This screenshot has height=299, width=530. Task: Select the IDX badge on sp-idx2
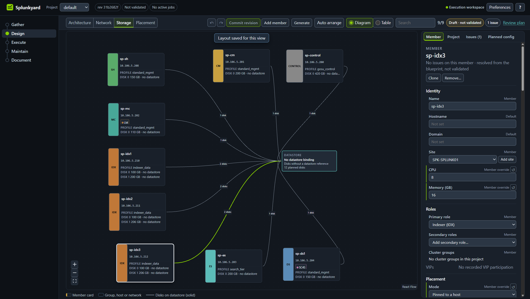tap(114, 212)
